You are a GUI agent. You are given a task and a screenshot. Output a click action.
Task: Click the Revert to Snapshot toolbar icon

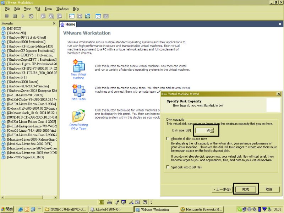51,16
